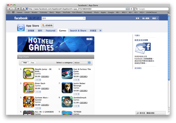The height and width of the screenshot is (123, 176).
Task: Open the personal profile link in header
Action: tap(146, 18)
